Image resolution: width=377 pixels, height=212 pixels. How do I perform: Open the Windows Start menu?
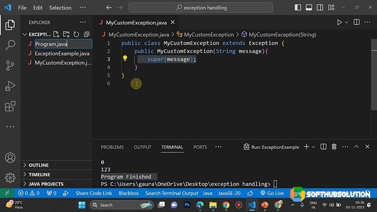(82, 205)
